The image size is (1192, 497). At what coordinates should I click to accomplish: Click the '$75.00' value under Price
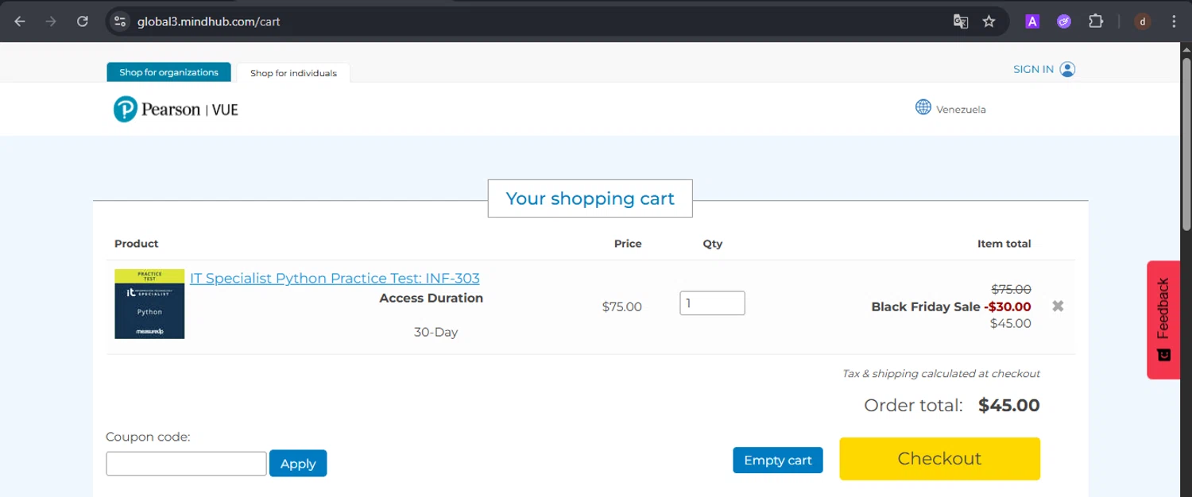click(x=622, y=306)
